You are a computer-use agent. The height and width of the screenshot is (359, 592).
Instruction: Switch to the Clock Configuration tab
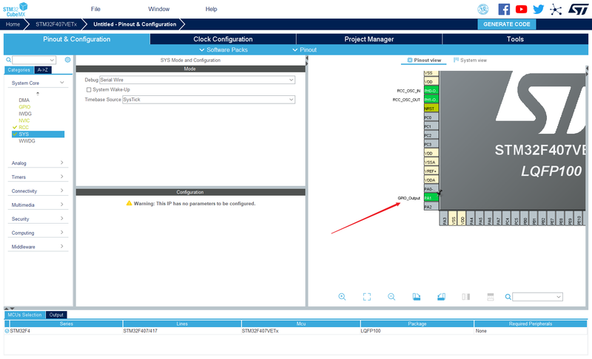click(x=223, y=39)
